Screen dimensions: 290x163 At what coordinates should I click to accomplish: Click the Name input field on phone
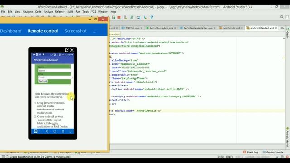point(54,71)
